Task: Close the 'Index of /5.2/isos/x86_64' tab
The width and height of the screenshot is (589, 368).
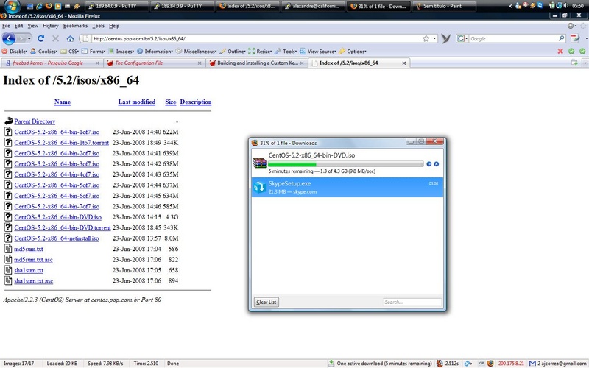Action: pyautogui.click(x=403, y=63)
